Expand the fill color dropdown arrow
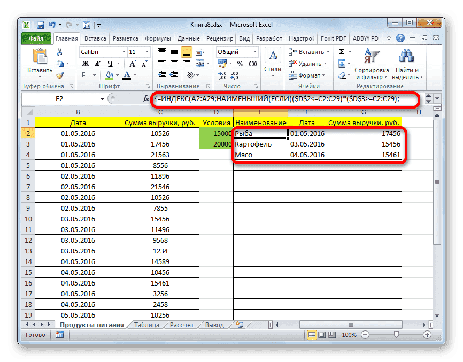 [118, 74]
